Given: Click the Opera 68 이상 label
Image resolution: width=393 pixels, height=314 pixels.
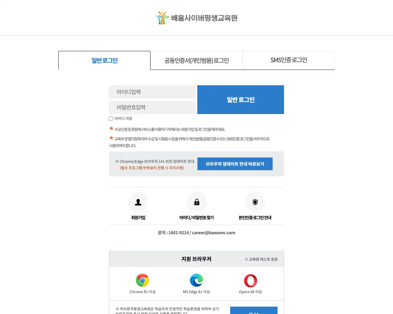Looking at the screenshot, I should click(x=251, y=292).
